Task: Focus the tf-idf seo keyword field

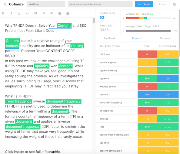Action: pos(46,4)
